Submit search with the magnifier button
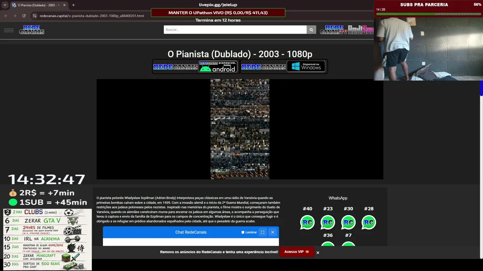483x271 pixels. coord(311,30)
